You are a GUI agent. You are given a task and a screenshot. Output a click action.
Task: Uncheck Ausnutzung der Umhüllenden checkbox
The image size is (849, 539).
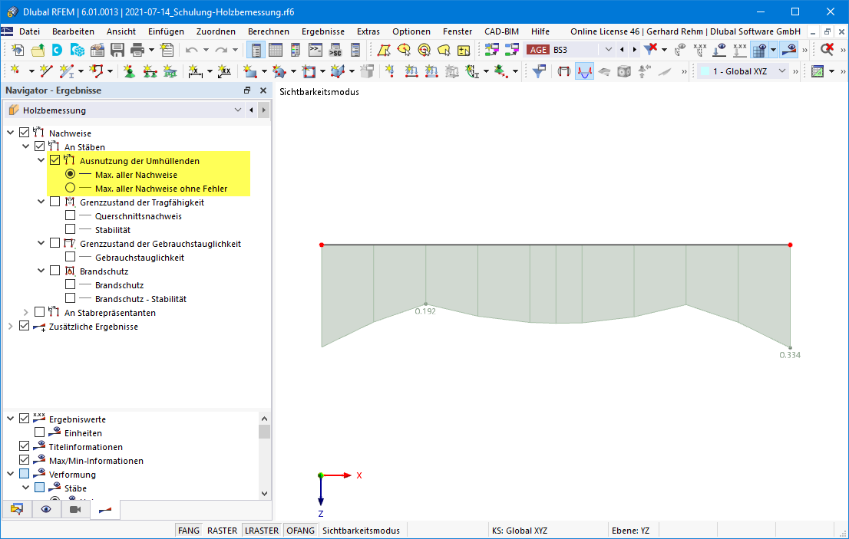pyautogui.click(x=55, y=160)
